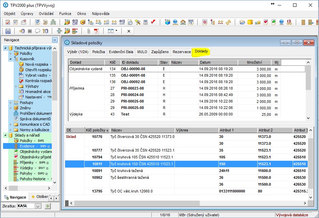Click the document with green arrow icon

click(x=274, y=22)
